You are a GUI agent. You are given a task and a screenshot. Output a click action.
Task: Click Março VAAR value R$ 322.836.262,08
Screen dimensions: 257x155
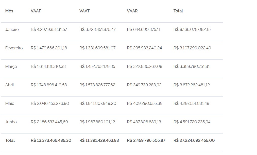click(x=145, y=66)
